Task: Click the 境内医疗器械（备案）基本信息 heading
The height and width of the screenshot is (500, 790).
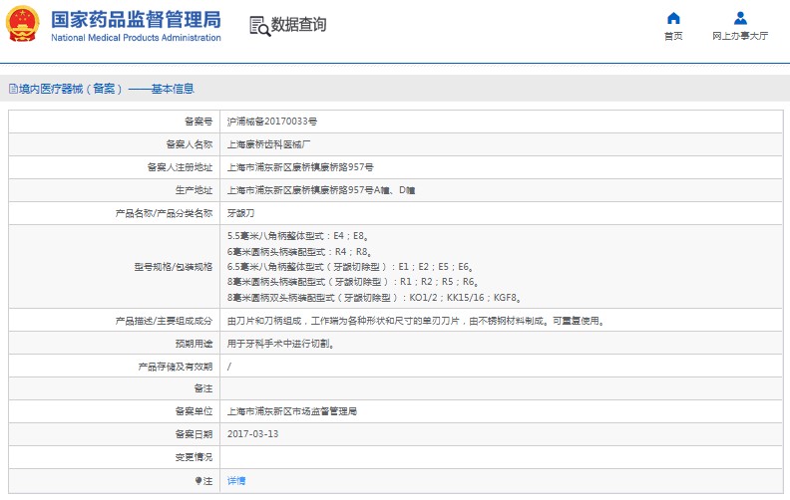Action: point(107,89)
